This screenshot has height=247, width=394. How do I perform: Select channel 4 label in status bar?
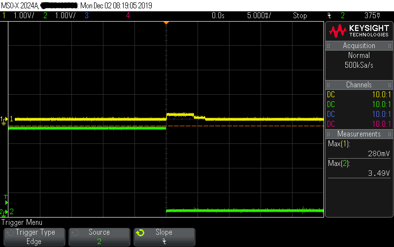(x=128, y=16)
